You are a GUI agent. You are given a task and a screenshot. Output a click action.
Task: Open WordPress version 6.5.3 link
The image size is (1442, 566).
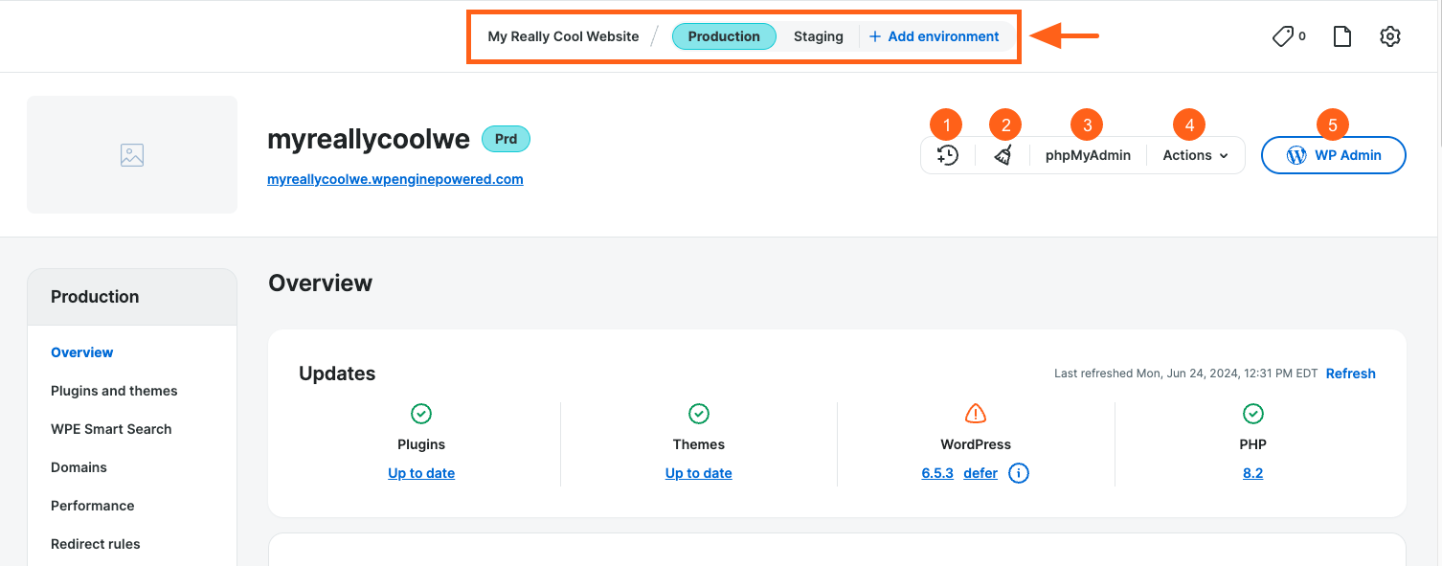(936, 472)
